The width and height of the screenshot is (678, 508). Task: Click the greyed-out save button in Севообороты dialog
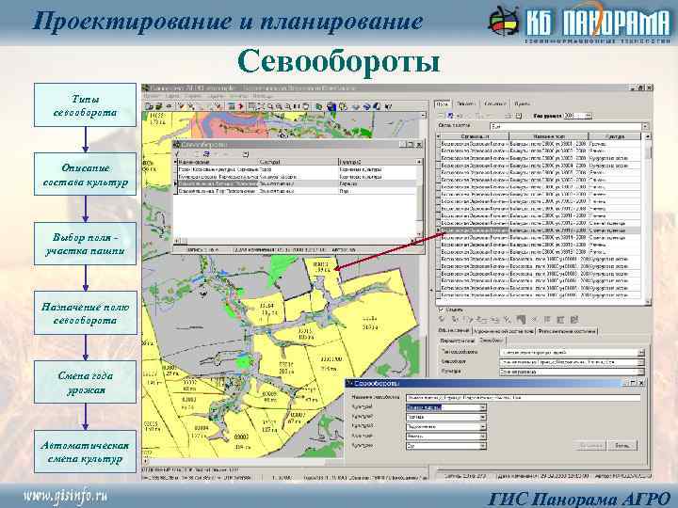[x=590, y=445]
